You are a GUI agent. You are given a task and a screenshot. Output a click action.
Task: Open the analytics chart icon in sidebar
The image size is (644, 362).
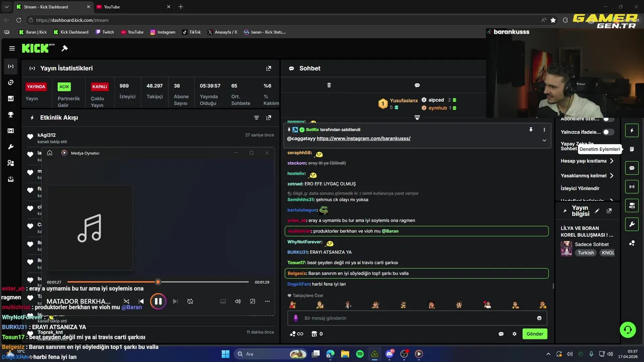11,99
